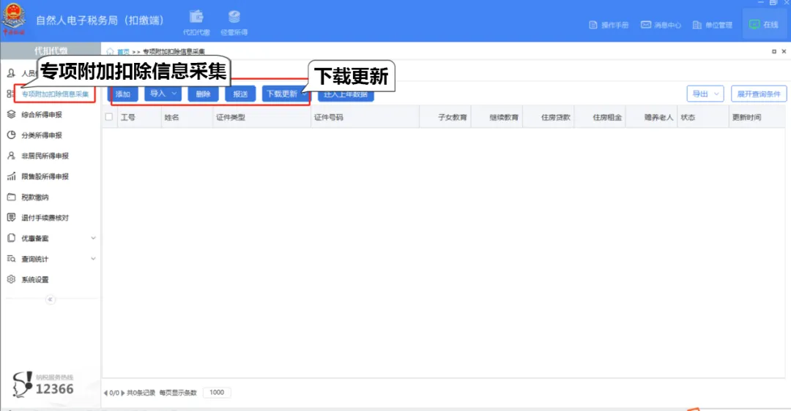Expand 查询统计 in the sidebar
The image size is (791, 411).
click(51, 259)
